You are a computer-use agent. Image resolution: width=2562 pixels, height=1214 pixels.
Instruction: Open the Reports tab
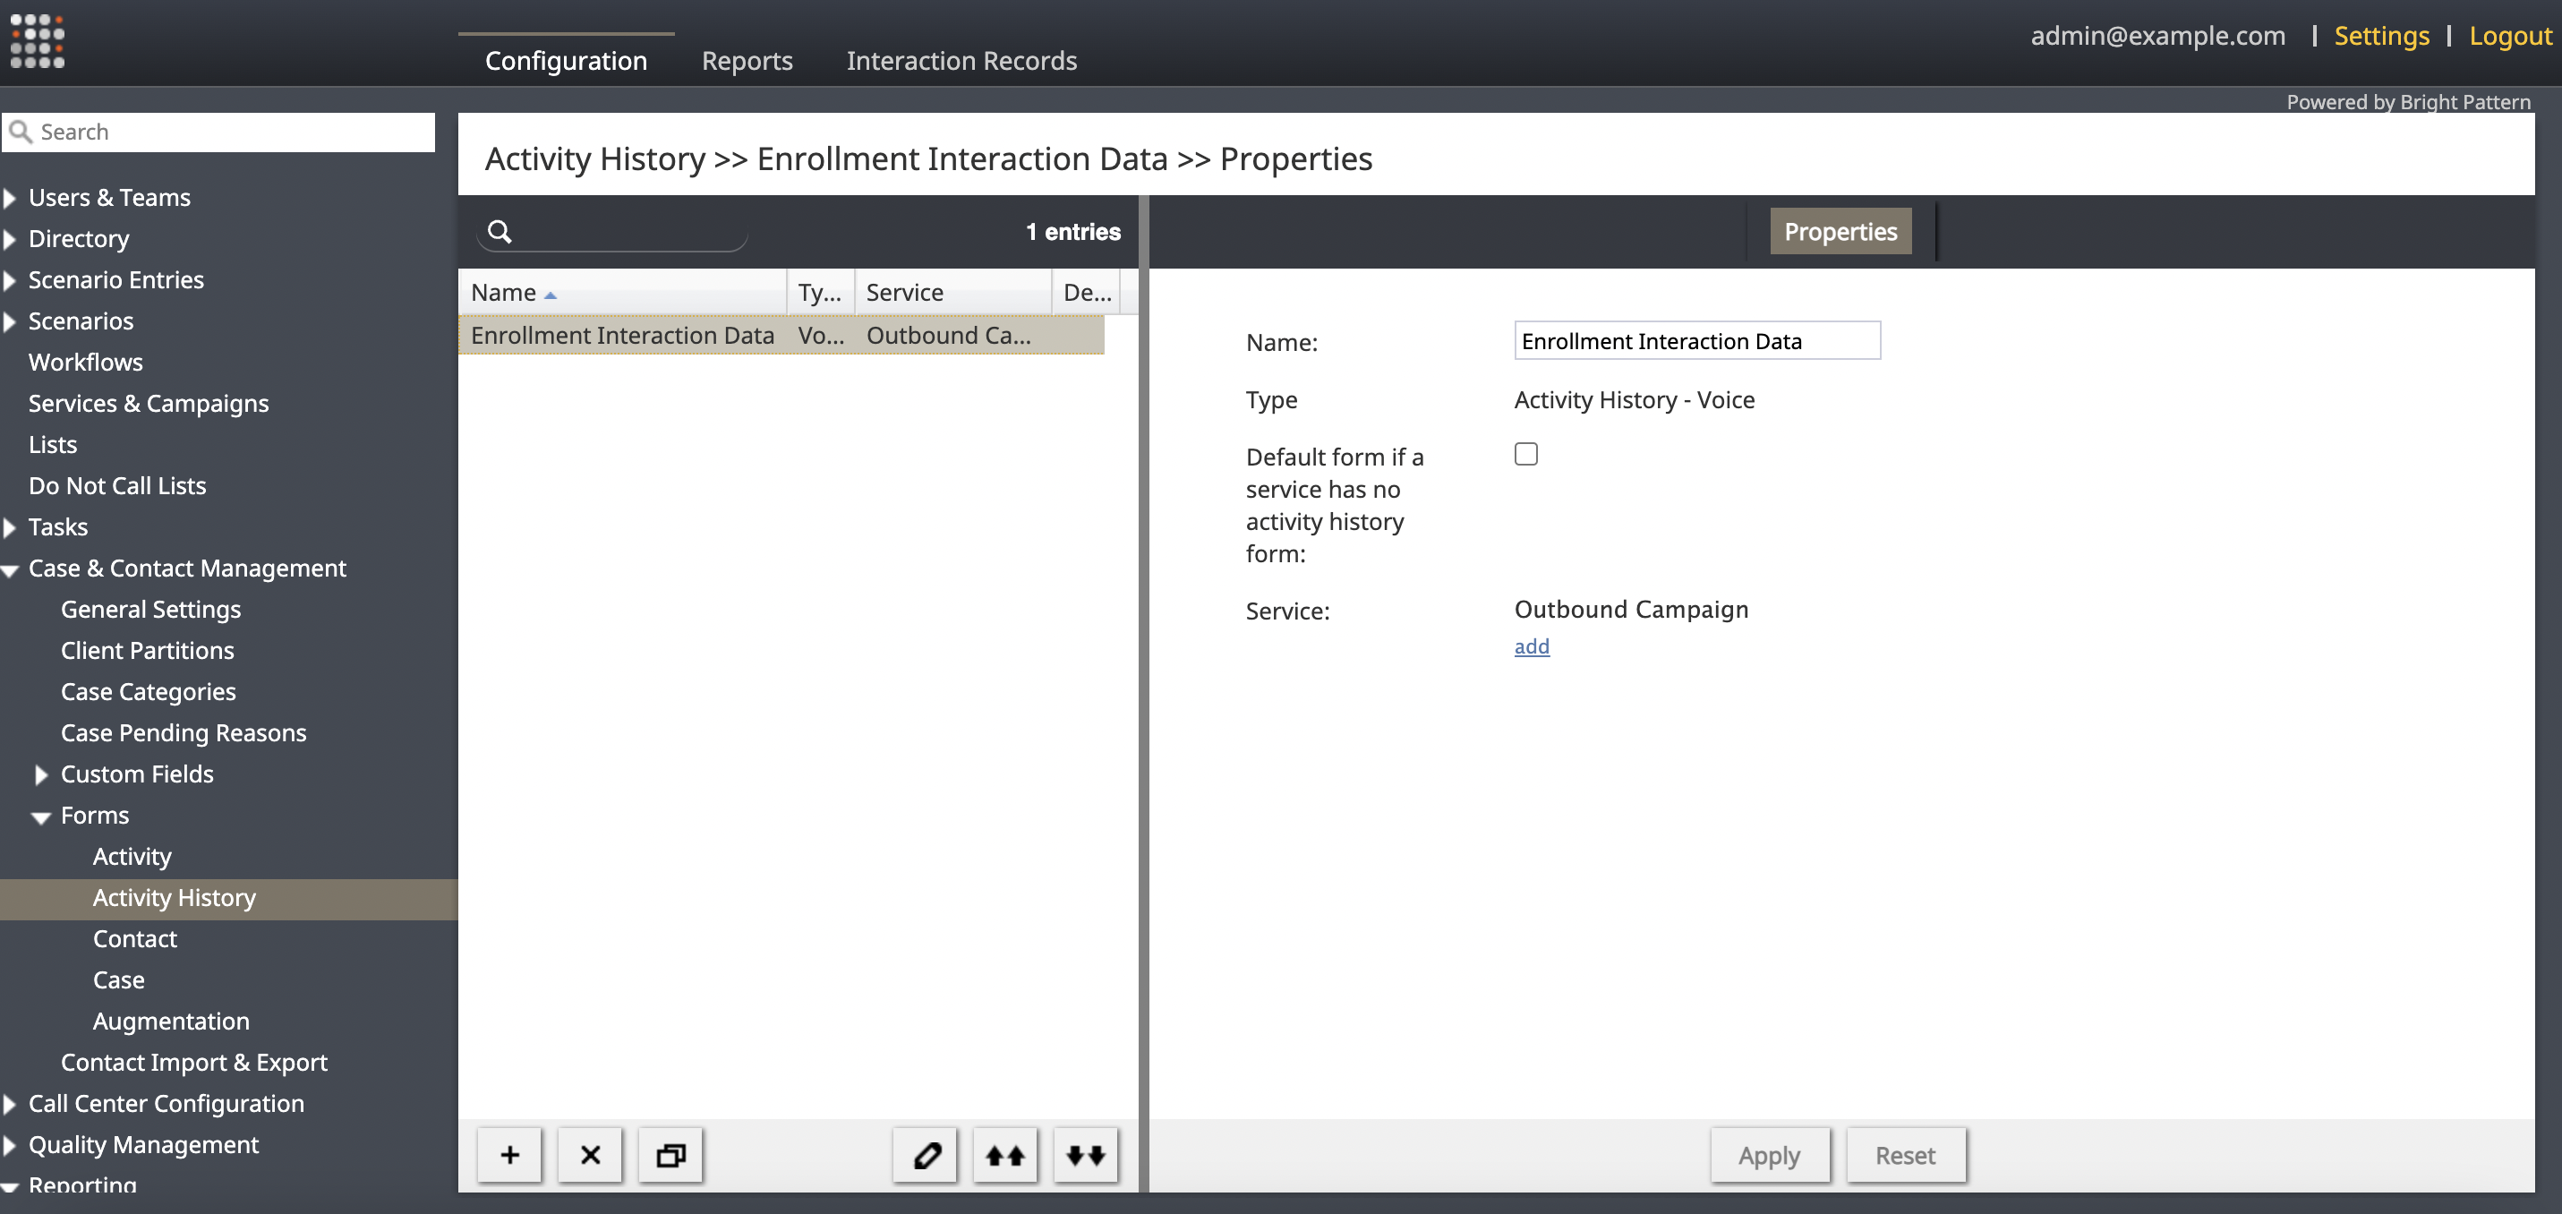tap(747, 61)
